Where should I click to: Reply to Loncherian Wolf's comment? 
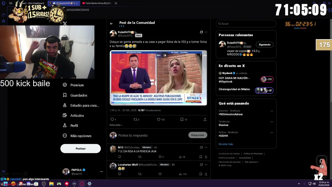tap(120, 174)
